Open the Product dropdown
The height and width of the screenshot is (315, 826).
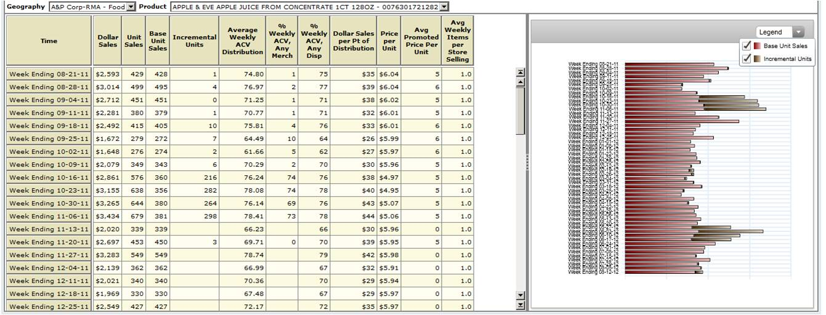(444, 7)
